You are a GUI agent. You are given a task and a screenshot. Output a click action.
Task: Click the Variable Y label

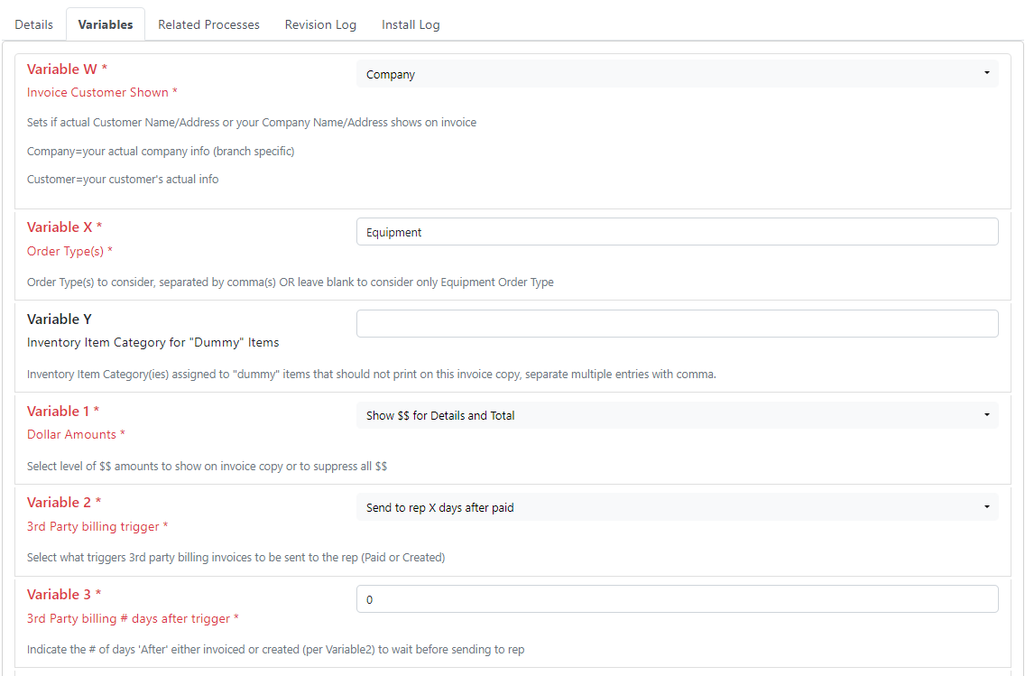(x=59, y=319)
